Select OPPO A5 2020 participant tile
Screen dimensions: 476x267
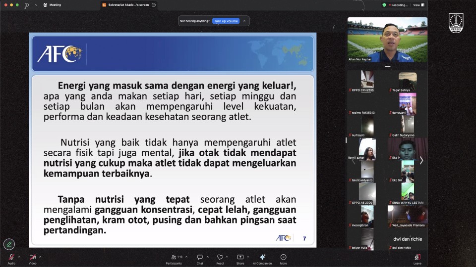367,194
